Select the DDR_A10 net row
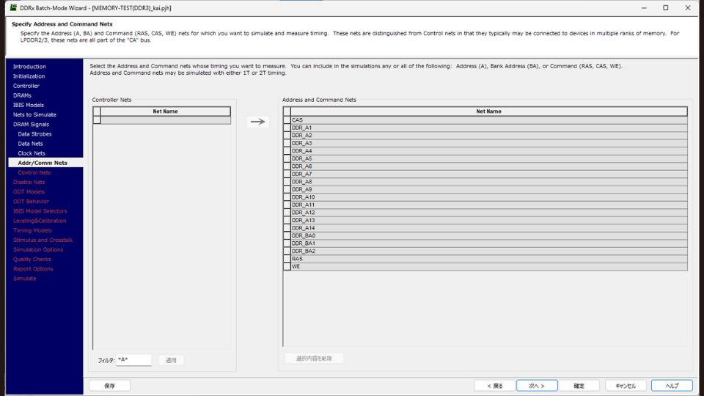The image size is (704, 396). 488,197
